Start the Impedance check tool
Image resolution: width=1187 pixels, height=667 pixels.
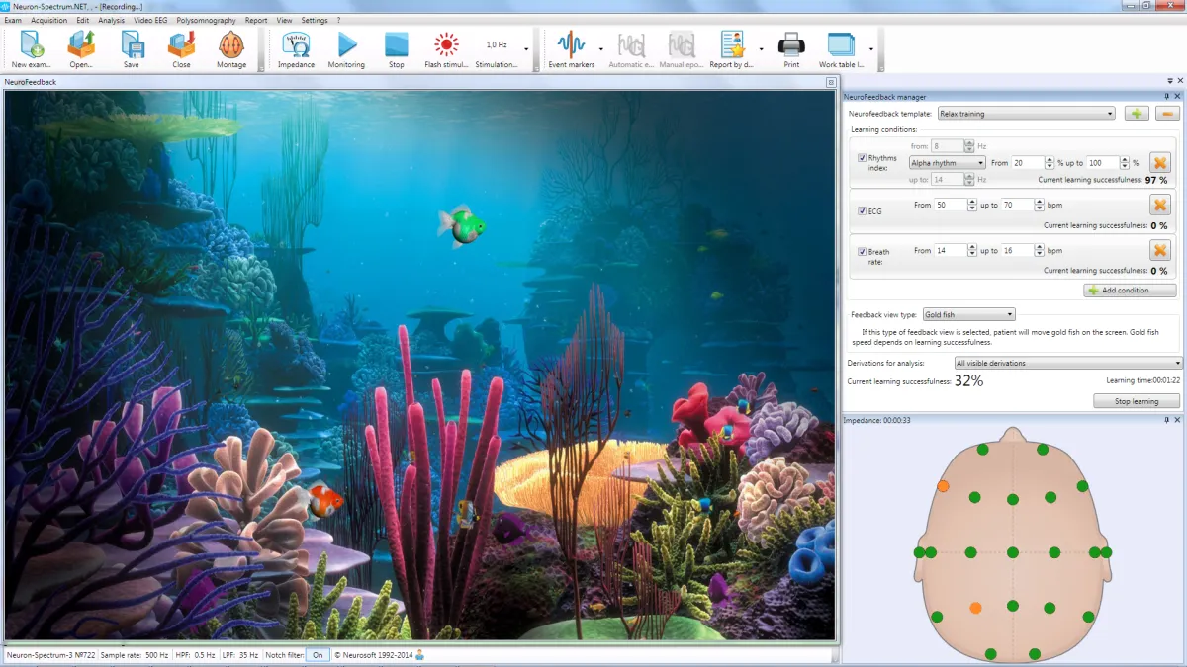pos(296,45)
